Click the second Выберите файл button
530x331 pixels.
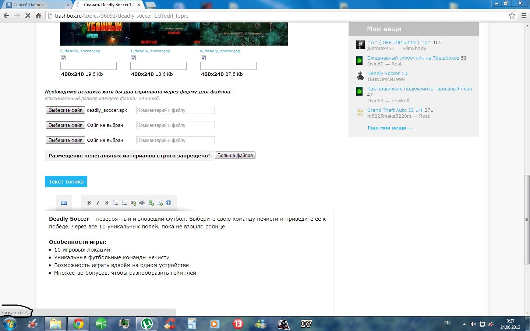(66, 125)
